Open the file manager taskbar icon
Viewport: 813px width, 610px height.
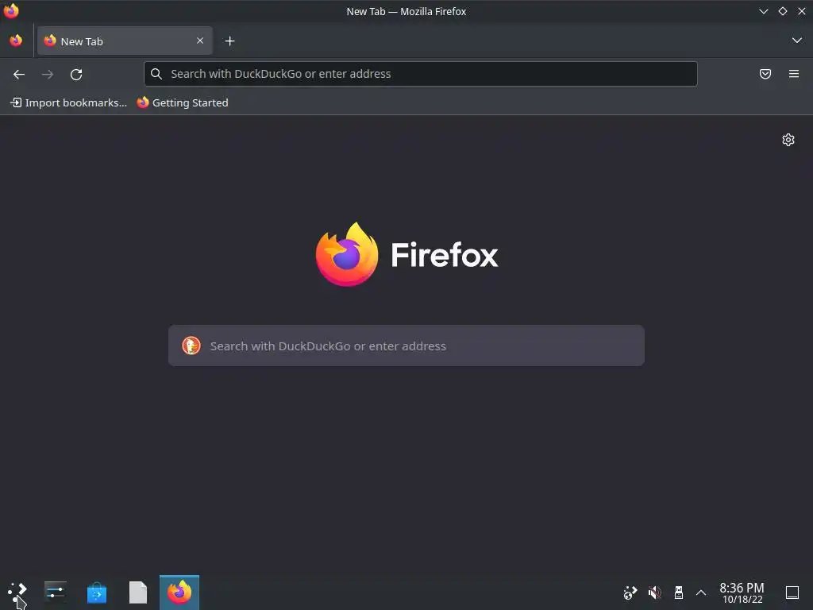click(x=138, y=593)
